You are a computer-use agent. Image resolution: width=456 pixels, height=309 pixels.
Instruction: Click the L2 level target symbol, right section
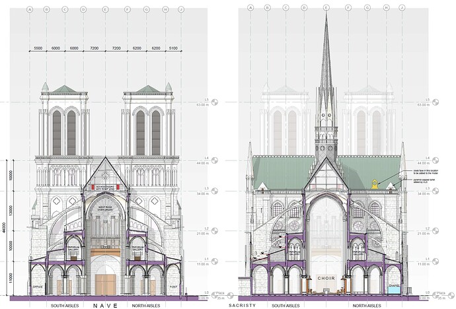tap(436, 231)
